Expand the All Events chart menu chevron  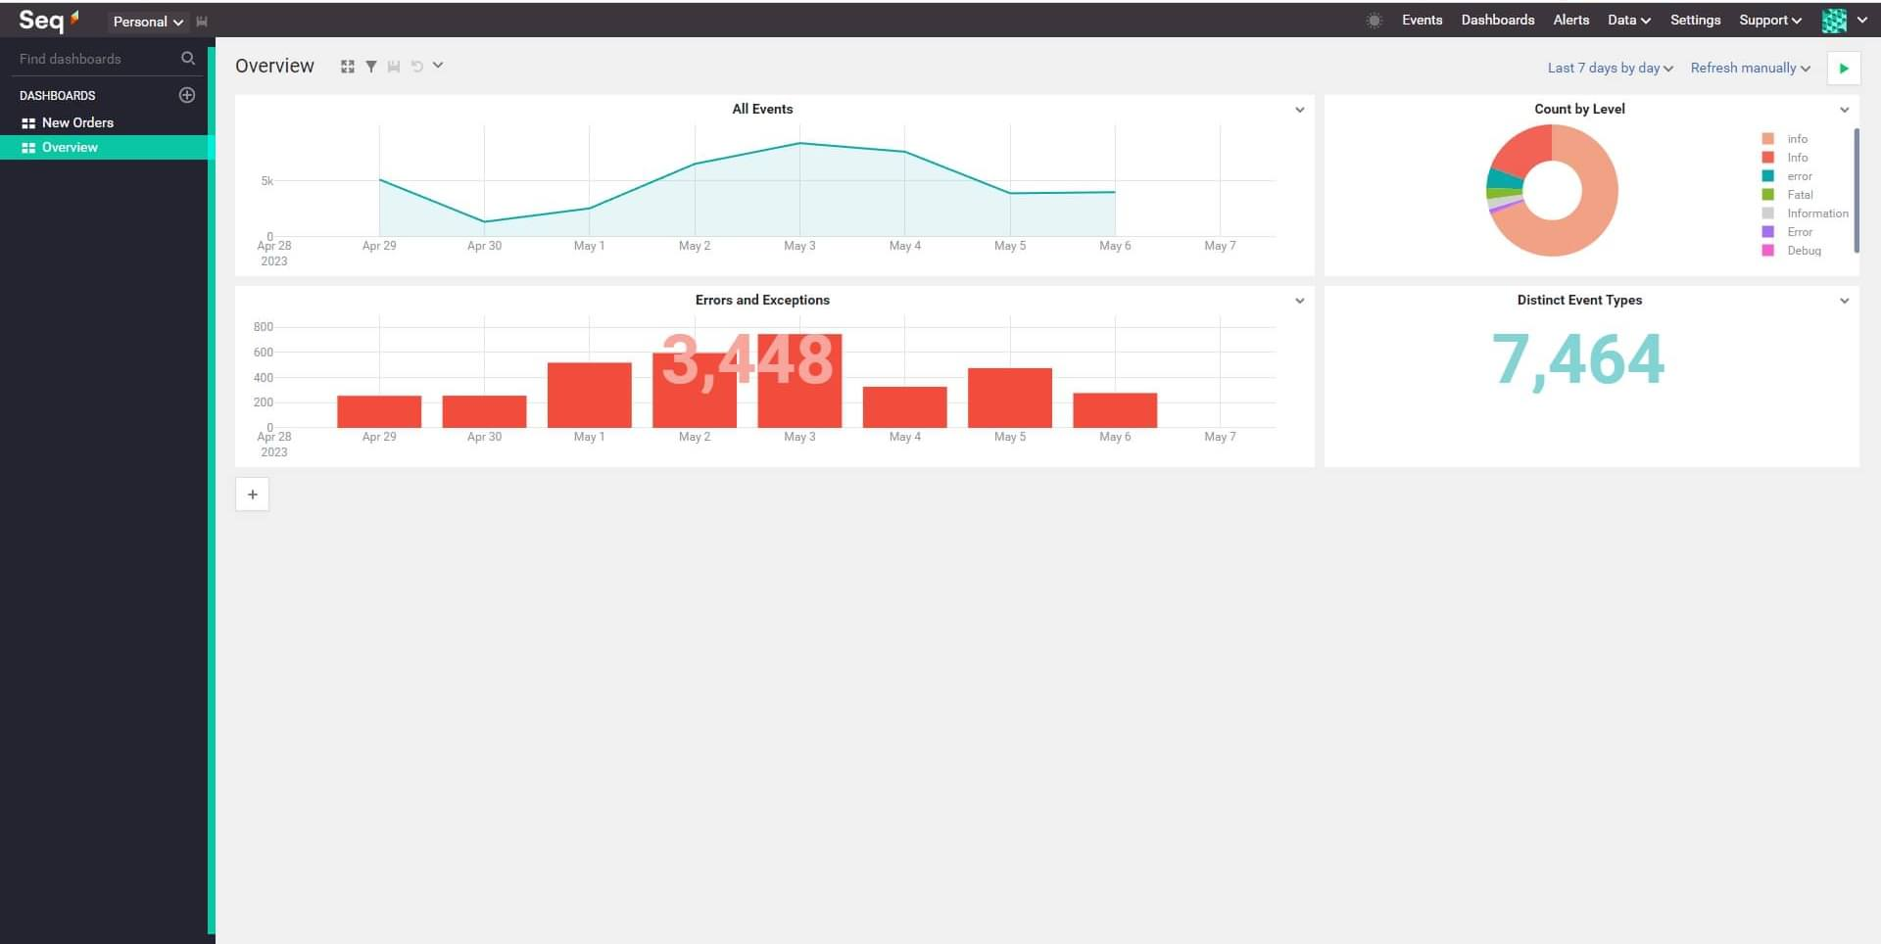coord(1299,110)
